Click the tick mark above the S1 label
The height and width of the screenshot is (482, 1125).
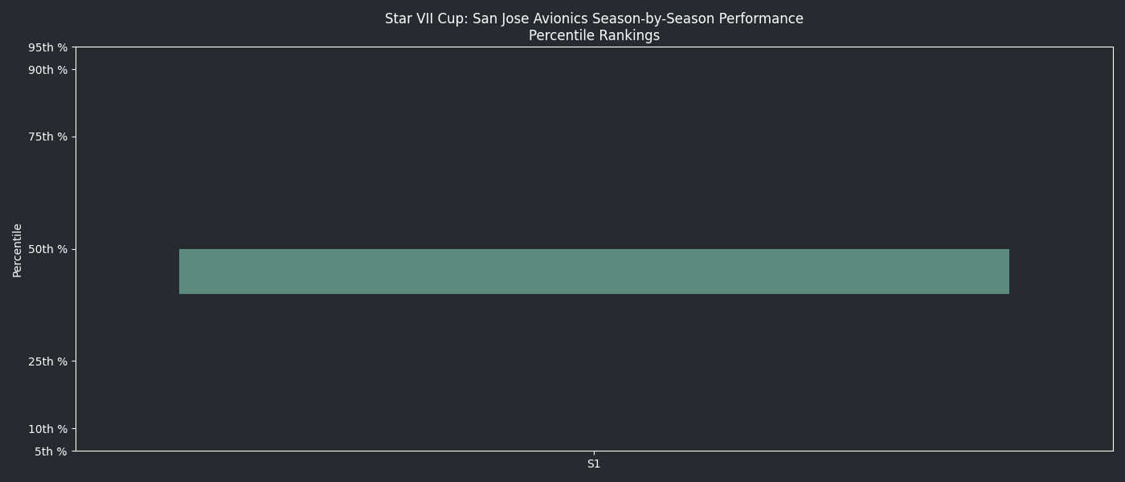(594, 453)
